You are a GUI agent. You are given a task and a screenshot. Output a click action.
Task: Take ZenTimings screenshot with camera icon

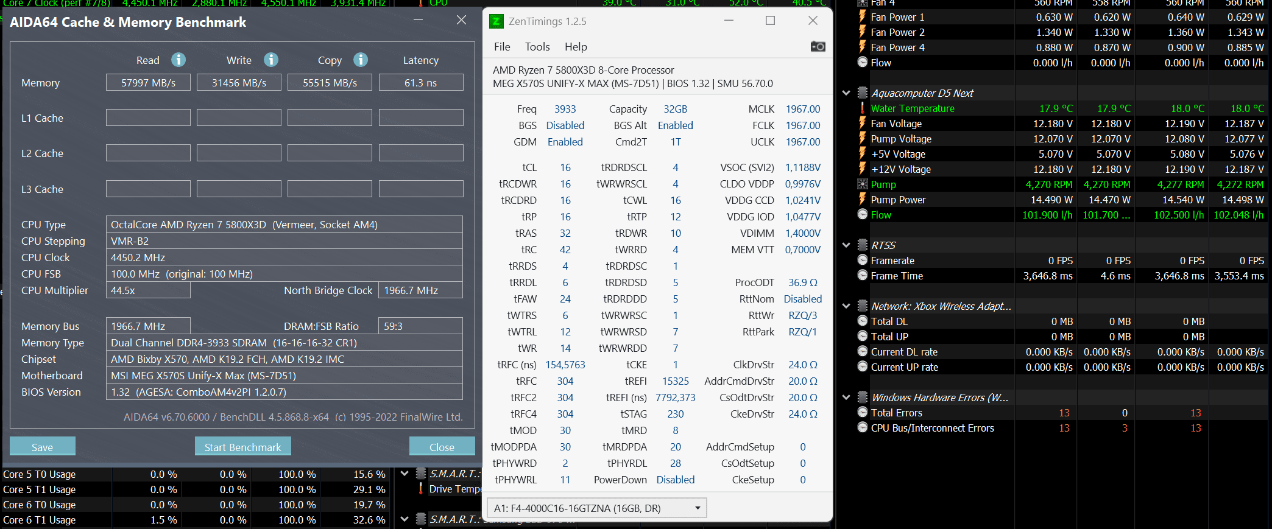pos(818,46)
